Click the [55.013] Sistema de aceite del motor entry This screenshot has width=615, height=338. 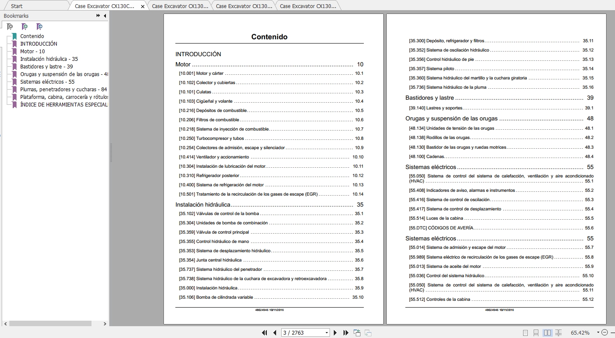click(x=501, y=267)
